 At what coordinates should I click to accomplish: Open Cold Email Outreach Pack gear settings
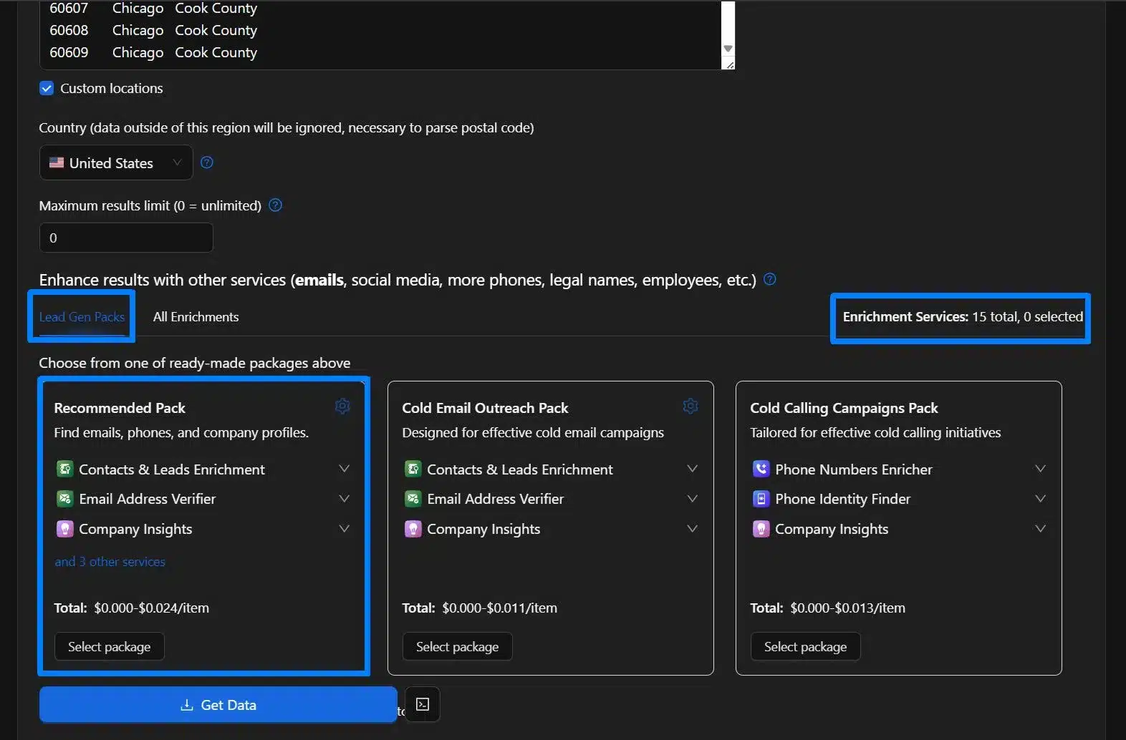coord(690,406)
